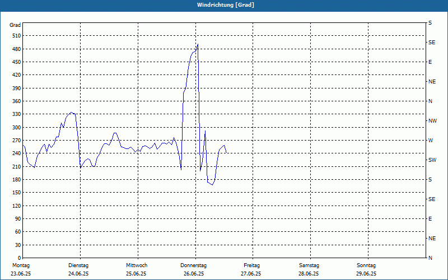
Task: Click the chart title 'Windrichtung [Grad]'
Action: click(x=226, y=5)
